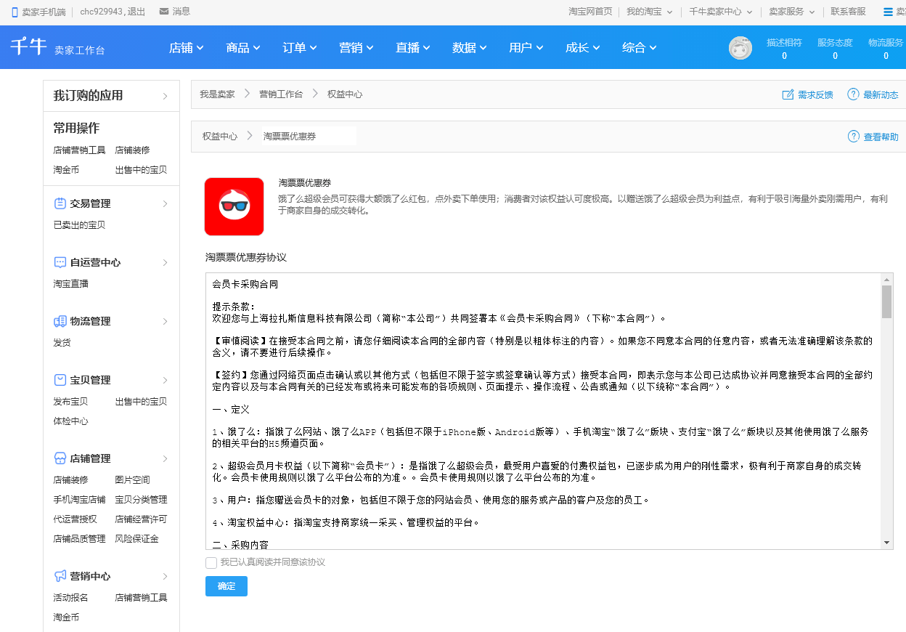Image resolution: width=906 pixels, height=632 pixels.
Task: Click the 最新动态 question mark icon
Action: 853,94
